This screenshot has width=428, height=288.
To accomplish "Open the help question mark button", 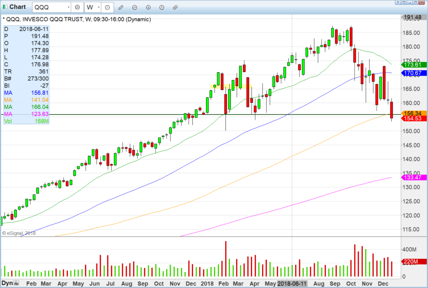I will click(x=398, y=3).
